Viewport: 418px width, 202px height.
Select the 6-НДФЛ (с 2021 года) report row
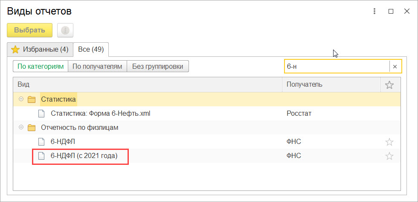click(x=207, y=156)
